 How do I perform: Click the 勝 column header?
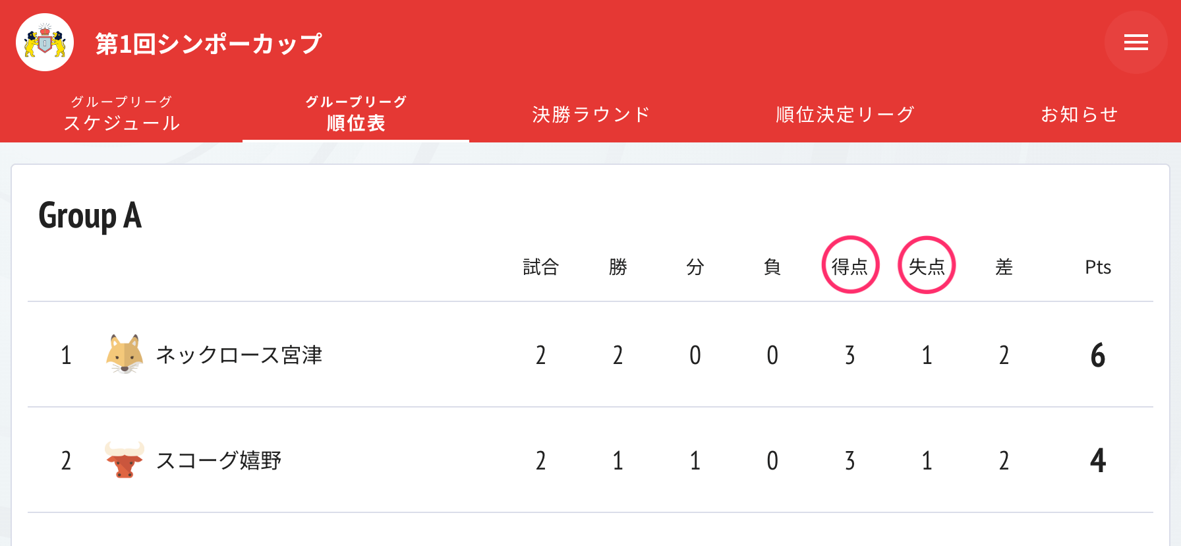pyautogui.click(x=618, y=267)
